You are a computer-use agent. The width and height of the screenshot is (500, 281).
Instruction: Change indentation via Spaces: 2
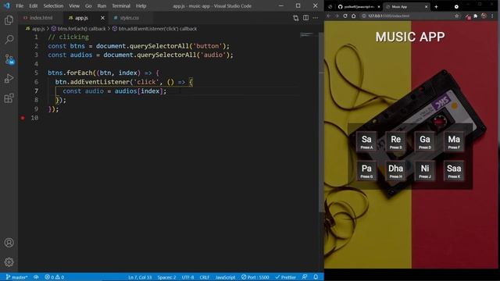166,277
